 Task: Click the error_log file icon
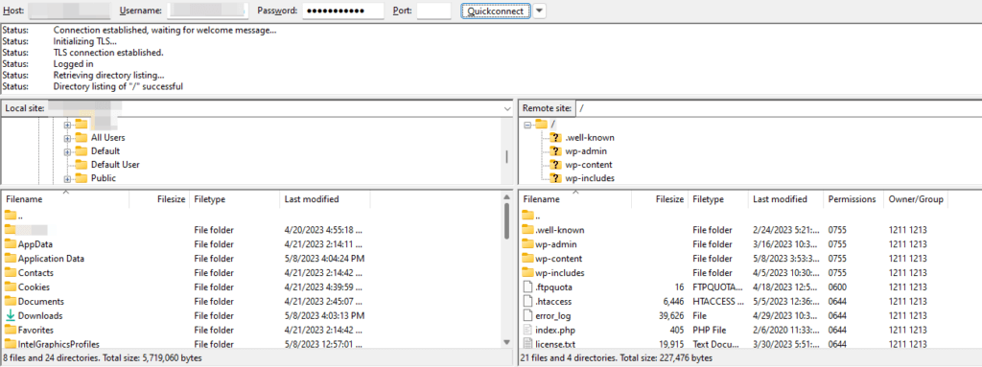[x=527, y=316]
